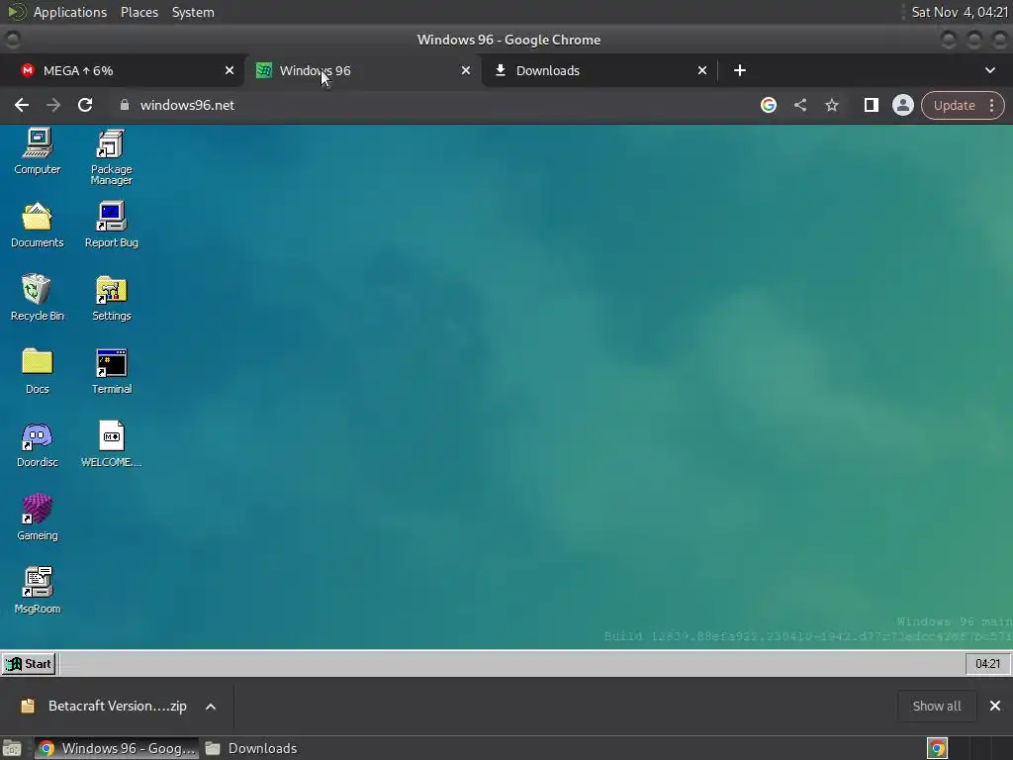Open the Gameing shortcut icon
The width and height of the screenshot is (1013, 760).
(38, 518)
